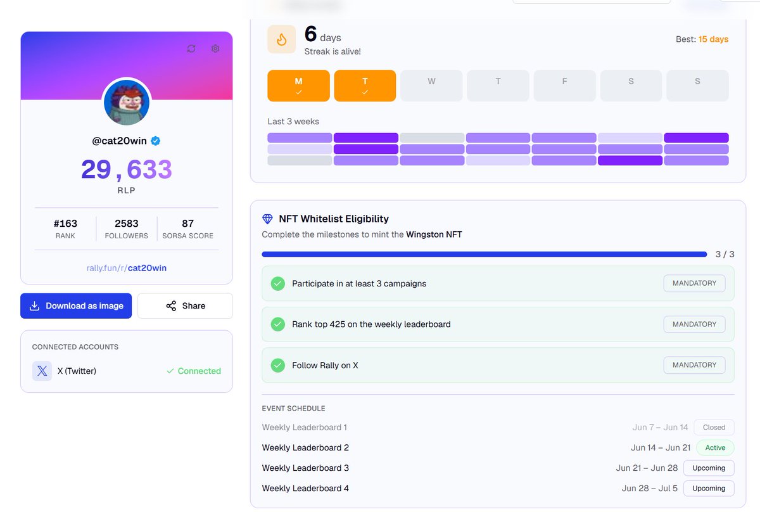
Task: Click the Active status for Weekly Leaderboard 2
Action: point(715,447)
